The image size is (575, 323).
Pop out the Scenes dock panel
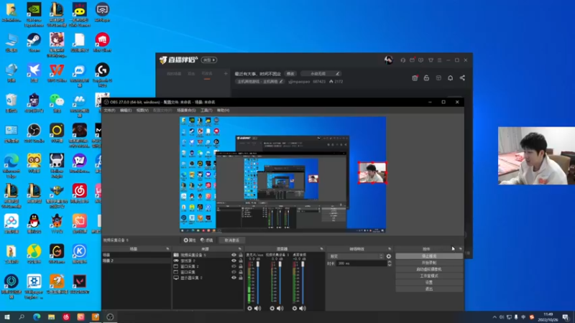point(167,249)
